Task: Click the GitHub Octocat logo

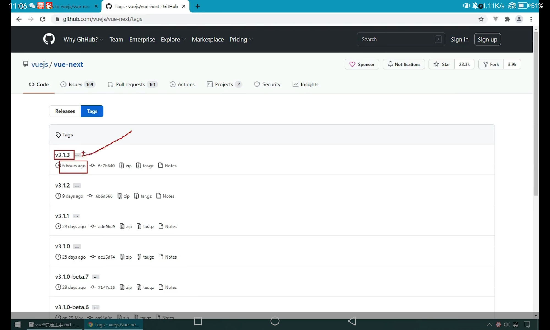Action: tap(49, 39)
